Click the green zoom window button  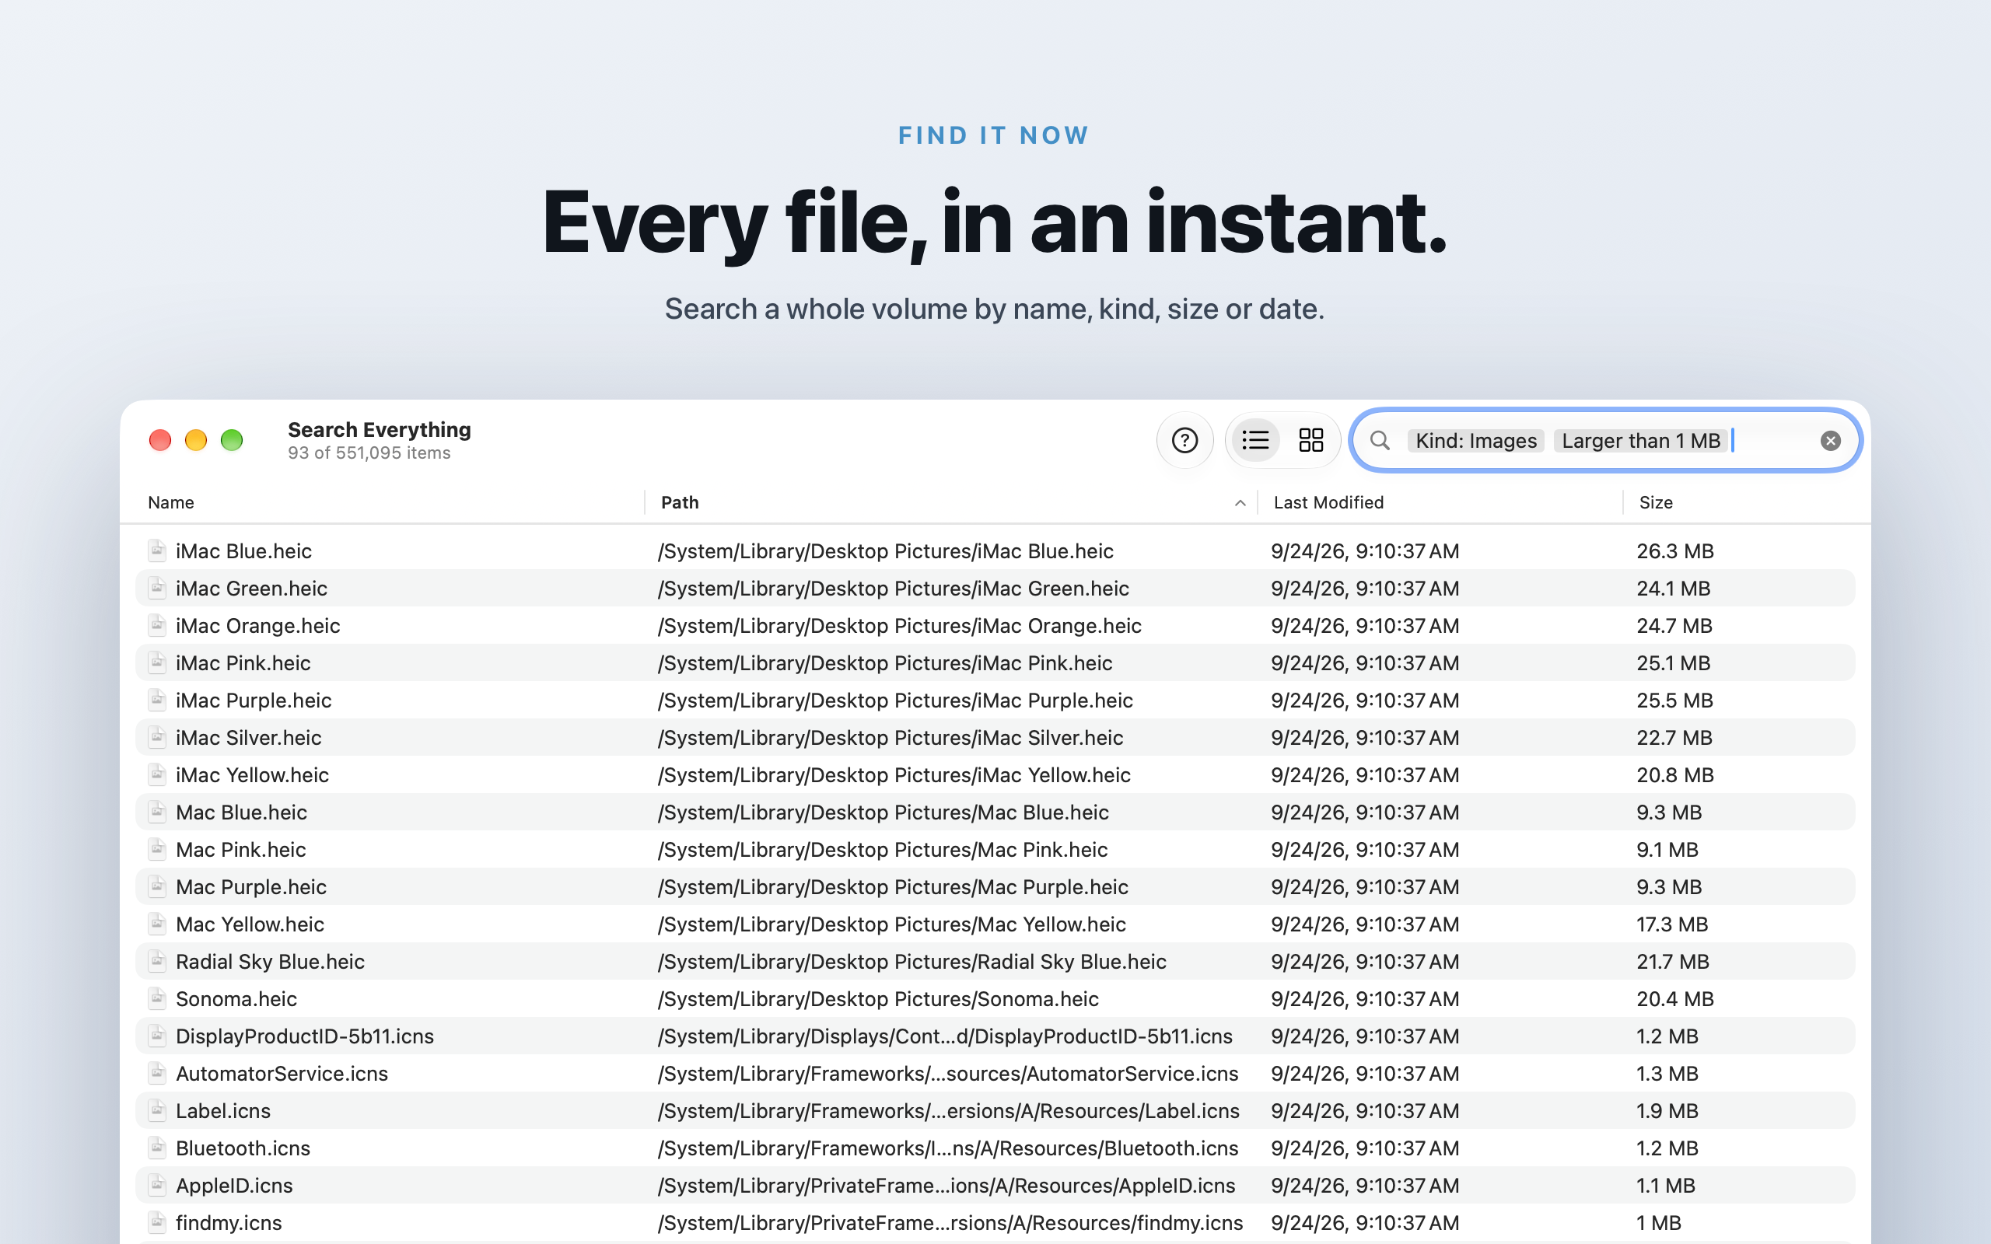(x=232, y=440)
